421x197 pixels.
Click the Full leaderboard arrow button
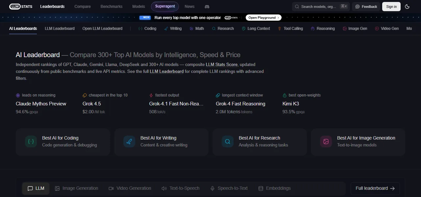[375, 188]
